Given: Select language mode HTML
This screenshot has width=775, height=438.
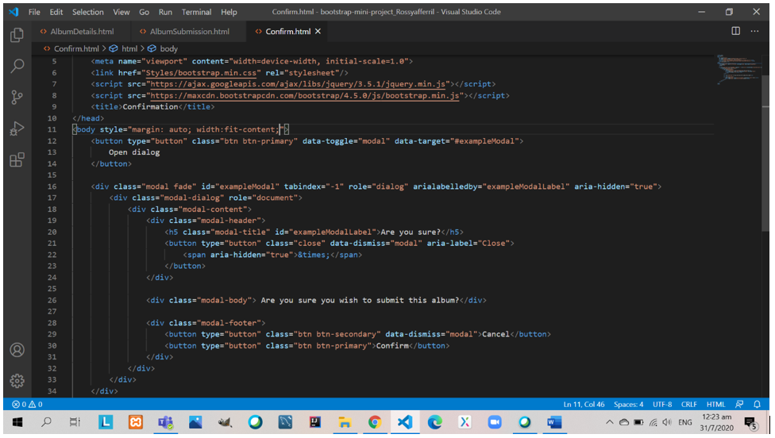Looking at the screenshot, I should pyautogui.click(x=715, y=404).
